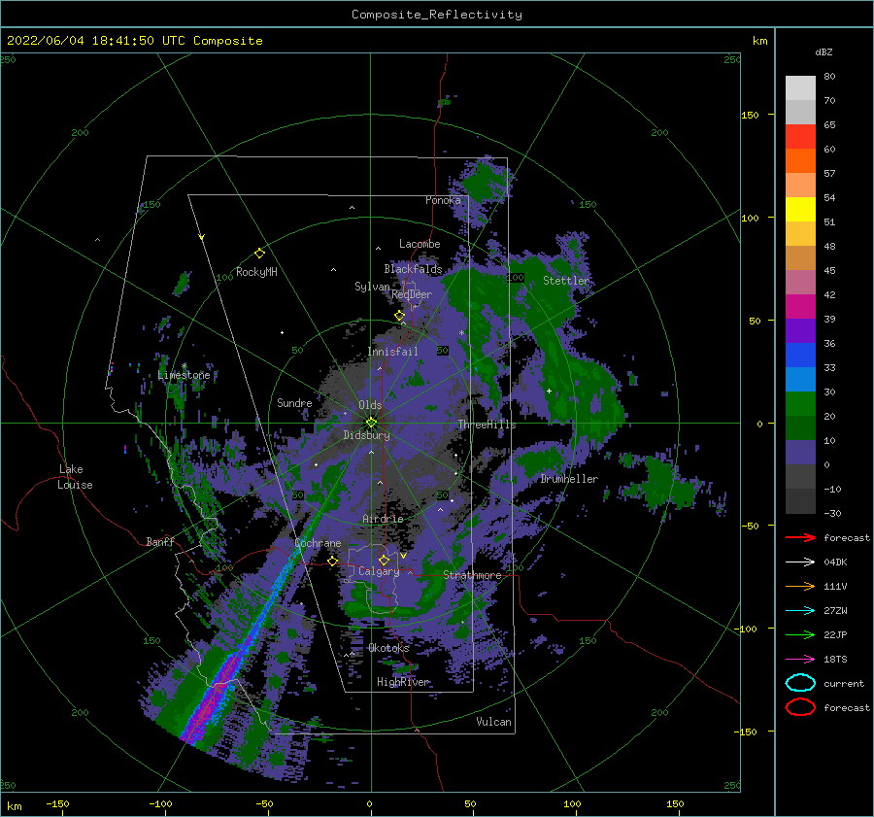Viewport: 874px width, 817px height.
Task: Click the Innisfail city label
Action: (x=393, y=352)
